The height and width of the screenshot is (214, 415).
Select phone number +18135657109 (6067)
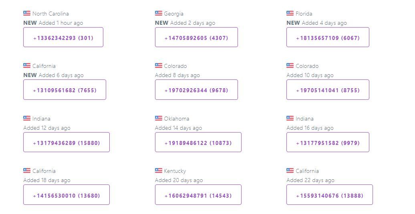(x=328, y=37)
